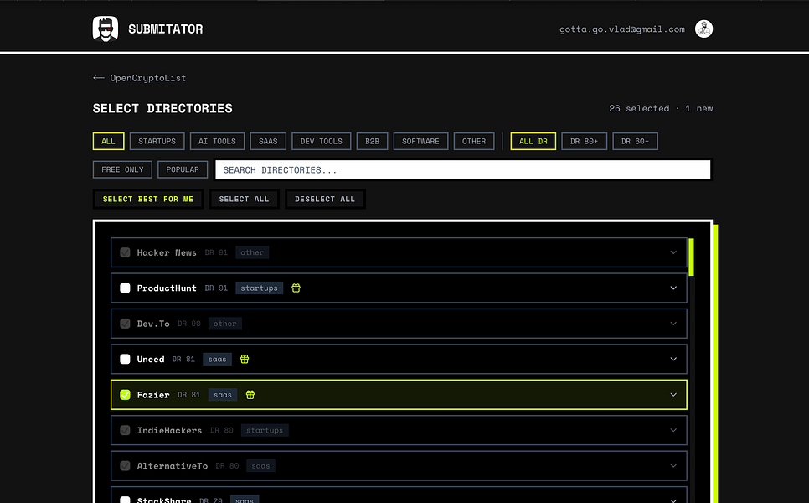The width and height of the screenshot is (809, 503).
Task: Expand the Uneed row chevron
Action: 673,359
